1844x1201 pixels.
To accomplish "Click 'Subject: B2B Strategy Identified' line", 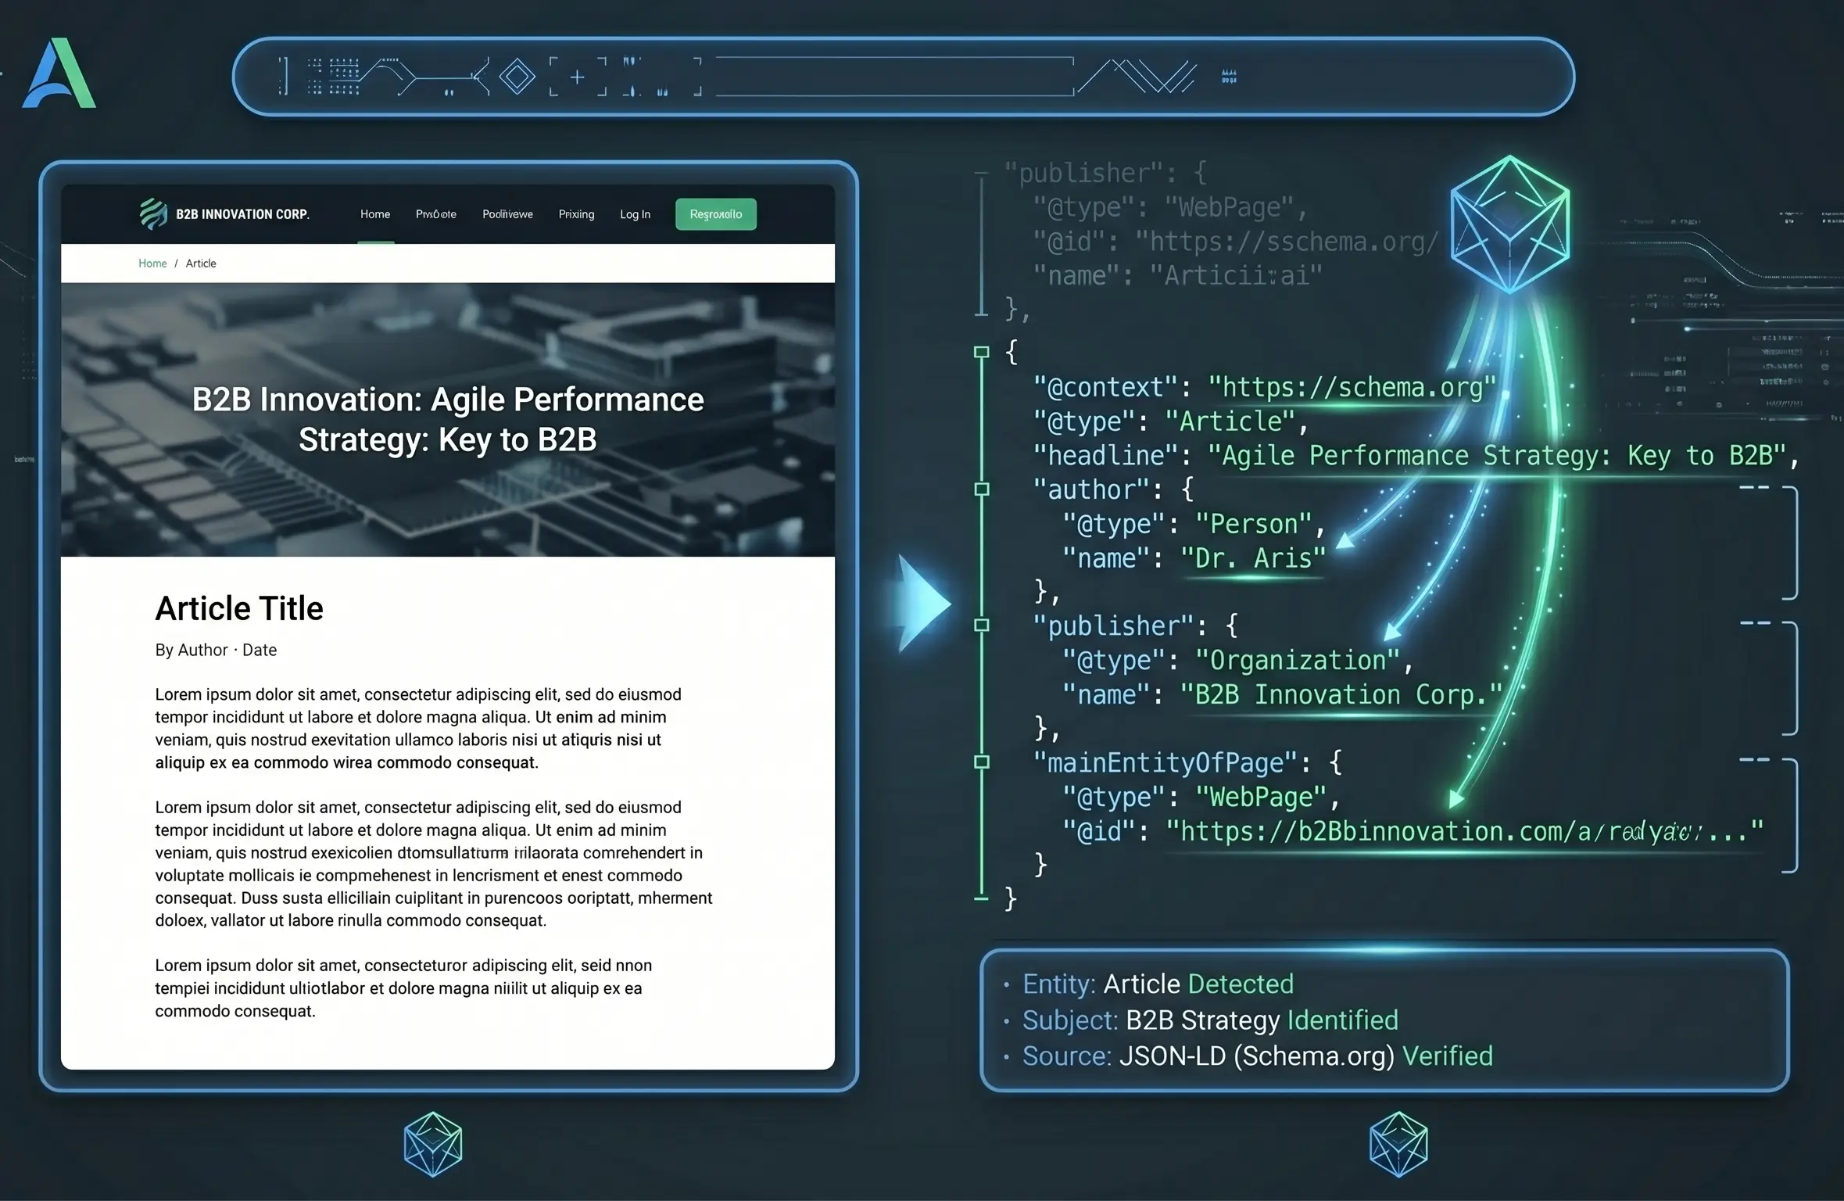I will (x=1210, y=1020).
